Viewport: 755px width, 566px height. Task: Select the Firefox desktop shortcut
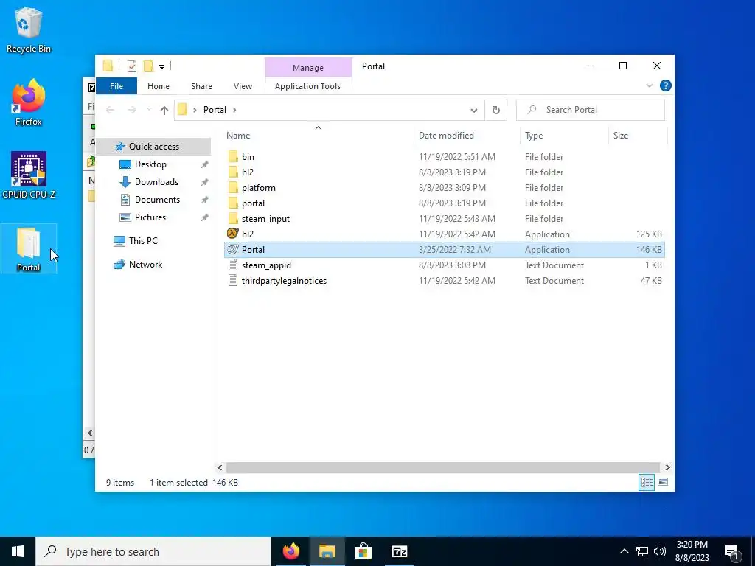[x=29, y=102]
